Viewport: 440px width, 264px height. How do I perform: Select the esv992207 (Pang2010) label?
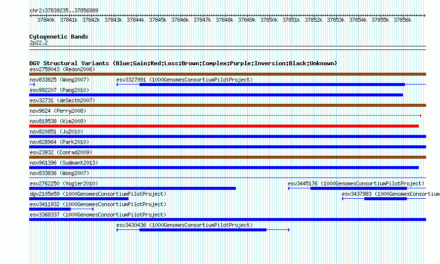(x=59, y=90)
